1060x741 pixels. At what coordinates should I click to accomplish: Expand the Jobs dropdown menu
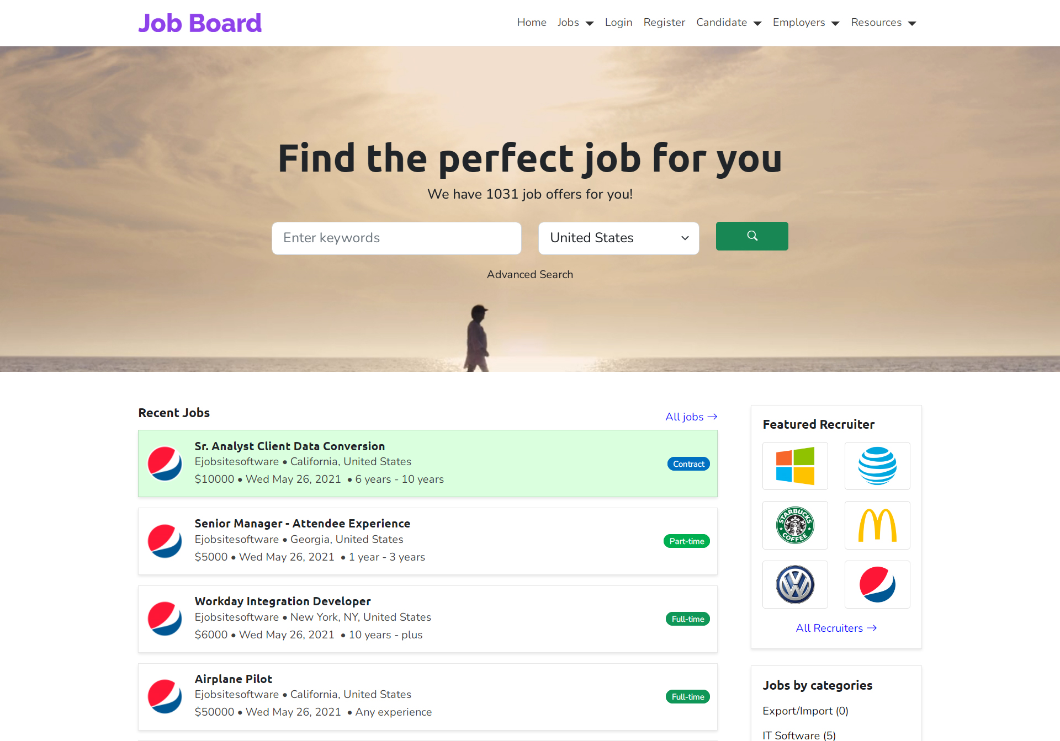(x=575, y=23)
